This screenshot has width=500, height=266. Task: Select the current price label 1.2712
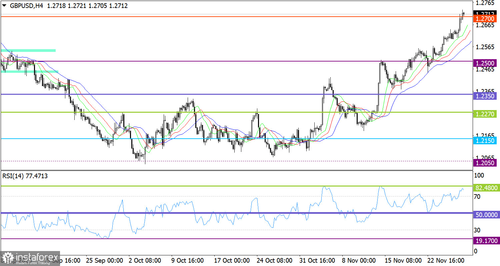click(485, 13)
